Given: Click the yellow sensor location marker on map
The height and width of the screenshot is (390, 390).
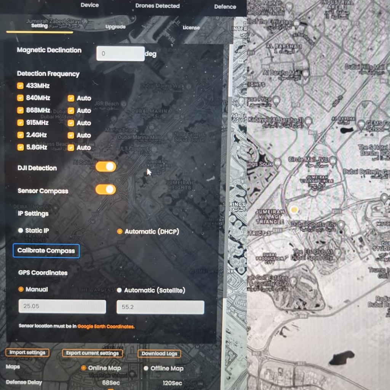Looking at the screenshot, I should [294, 210].
